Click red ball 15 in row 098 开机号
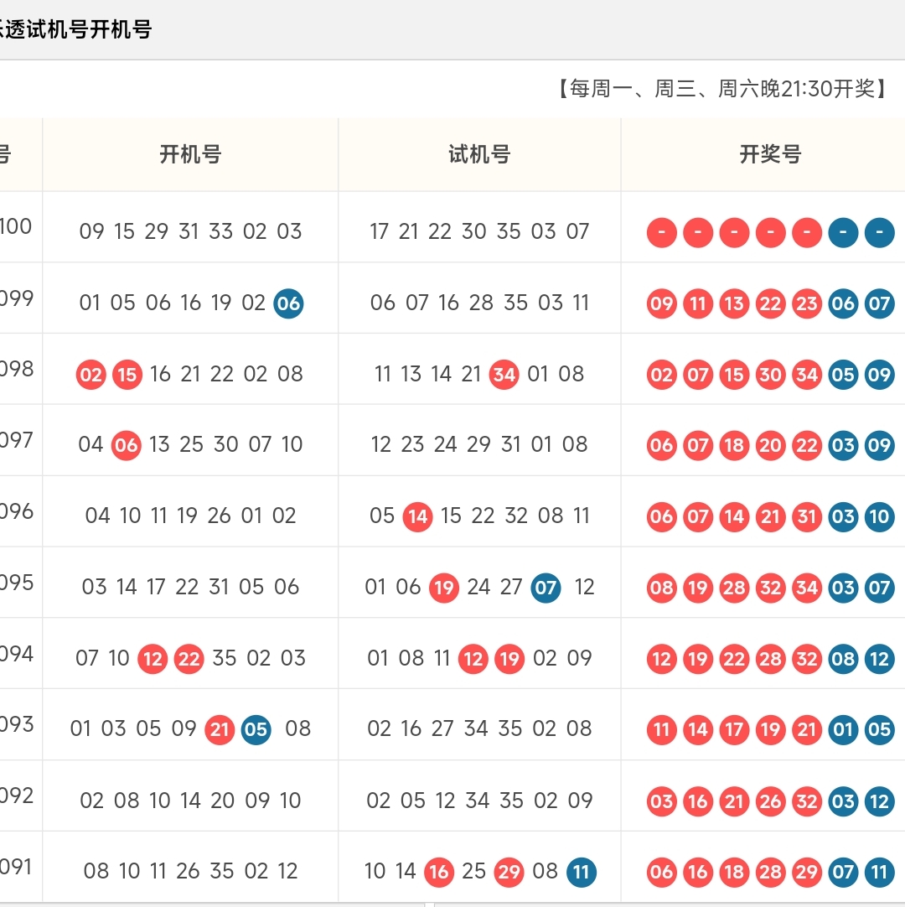The image size is (905, 907). pyautogui.click(x=127, y=375)
